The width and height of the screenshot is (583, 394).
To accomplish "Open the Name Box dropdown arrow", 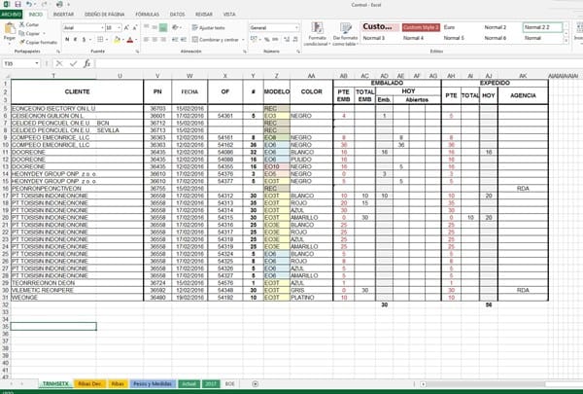I will pyautogui.click(x=37, y=63).
